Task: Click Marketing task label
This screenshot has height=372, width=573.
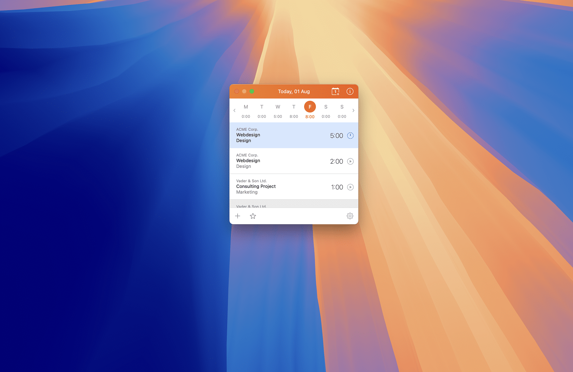Action: coord(247,192)
